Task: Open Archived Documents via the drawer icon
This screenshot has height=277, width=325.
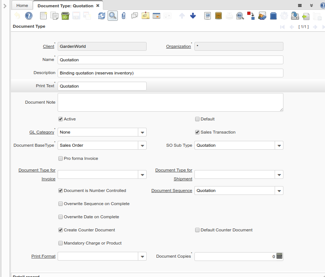Action: (x=218, y=16)
